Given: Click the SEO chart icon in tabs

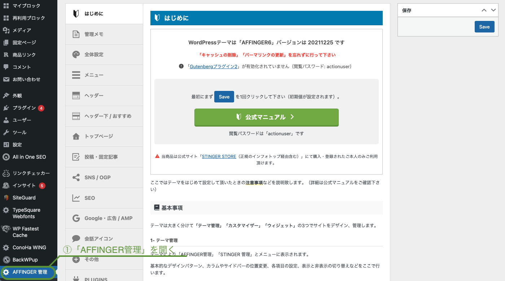Looking at the screenshot, I should coord(76,198).
